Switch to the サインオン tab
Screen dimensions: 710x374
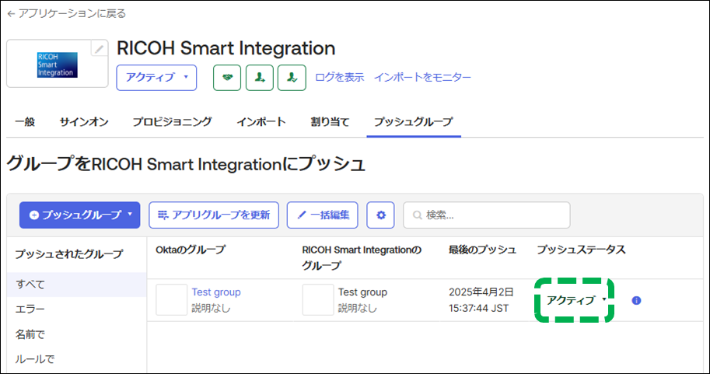point(84,122)
